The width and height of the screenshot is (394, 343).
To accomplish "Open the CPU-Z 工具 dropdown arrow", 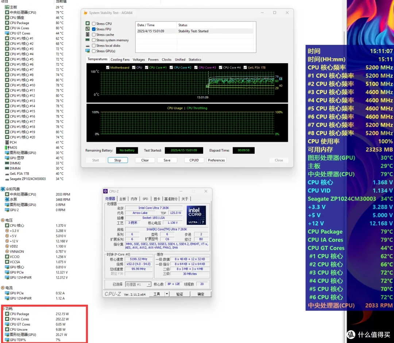I will pyautogui.click(x=167, y=294).
